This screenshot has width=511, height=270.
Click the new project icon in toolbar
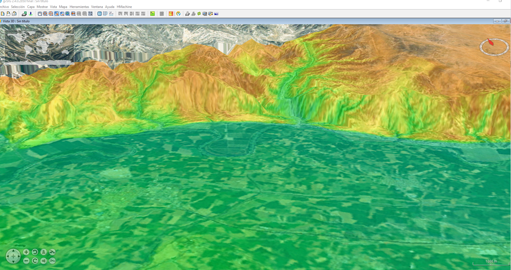3,14
